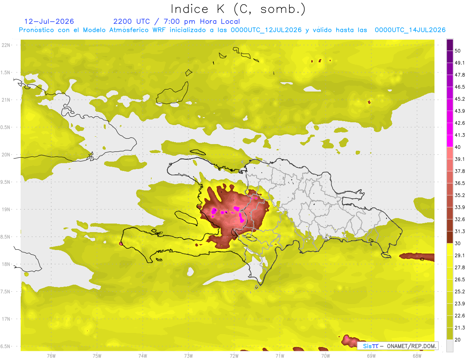Select the '18N' latitude label

point(6,264)
